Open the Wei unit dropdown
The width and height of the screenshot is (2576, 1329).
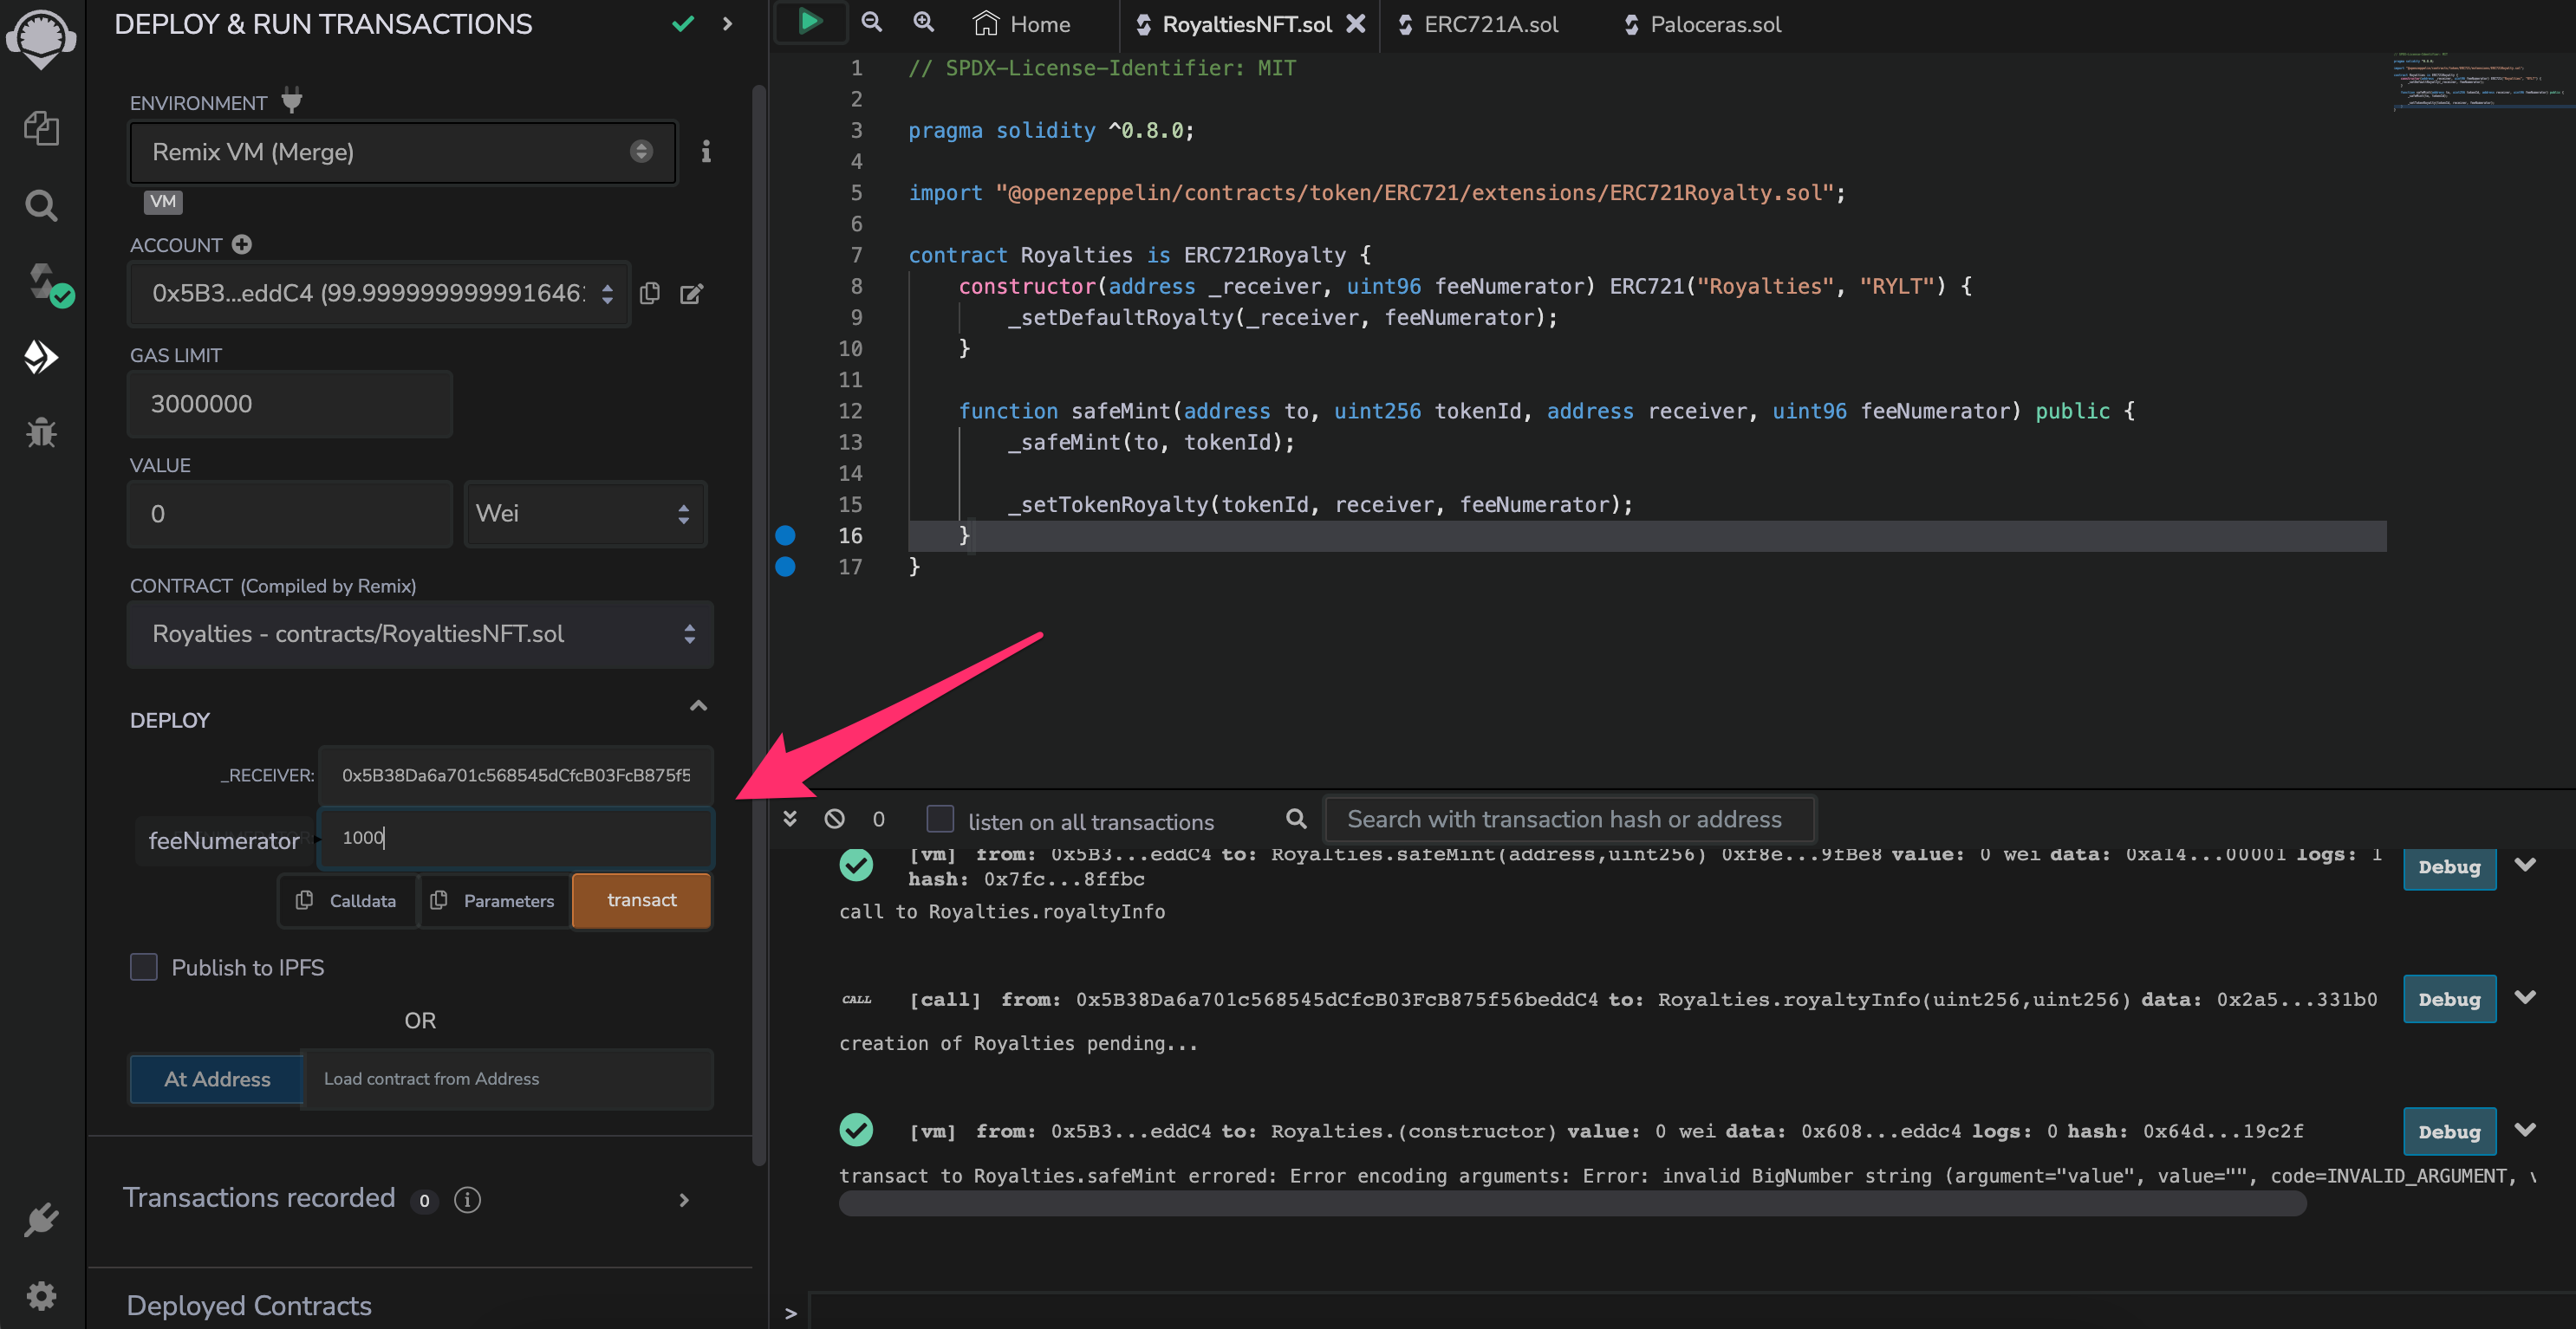point(584,514)
